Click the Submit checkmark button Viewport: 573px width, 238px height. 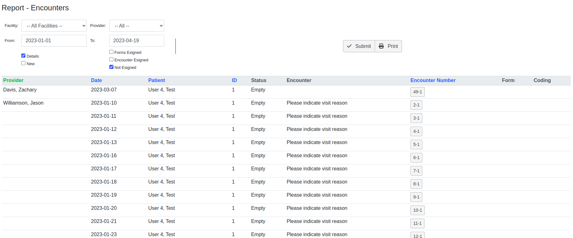(x=359, y=46)
